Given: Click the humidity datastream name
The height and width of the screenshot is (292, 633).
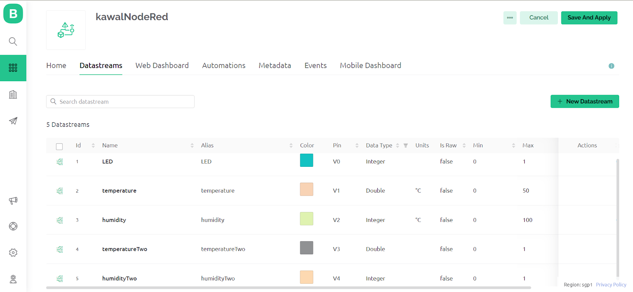Looking at the screenshot, I should 114,220.
